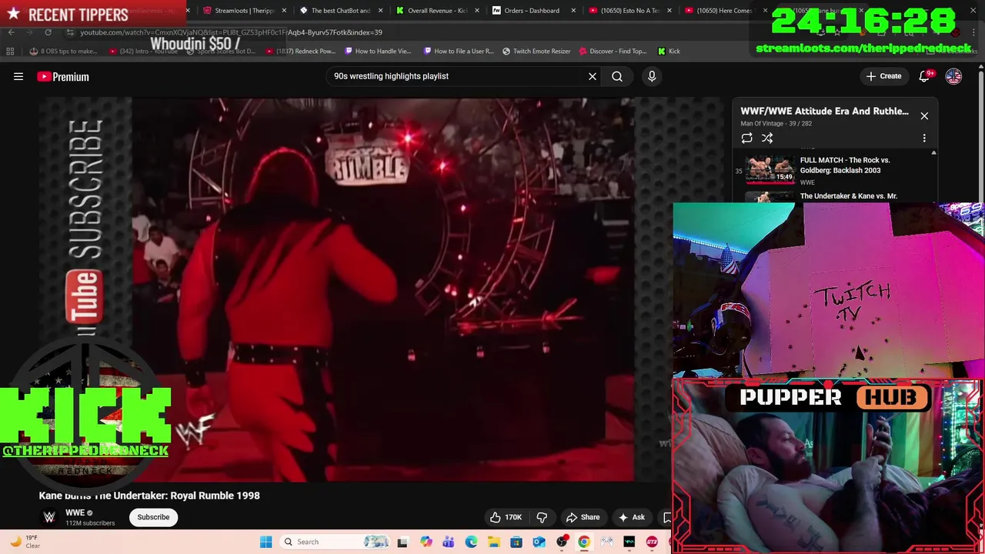985x554 pixels.
Task: Click the browser address bar URL
Action: (x=231, y=32)
